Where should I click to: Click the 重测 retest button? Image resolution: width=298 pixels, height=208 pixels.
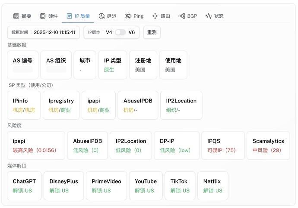click(x=152, y=32)
